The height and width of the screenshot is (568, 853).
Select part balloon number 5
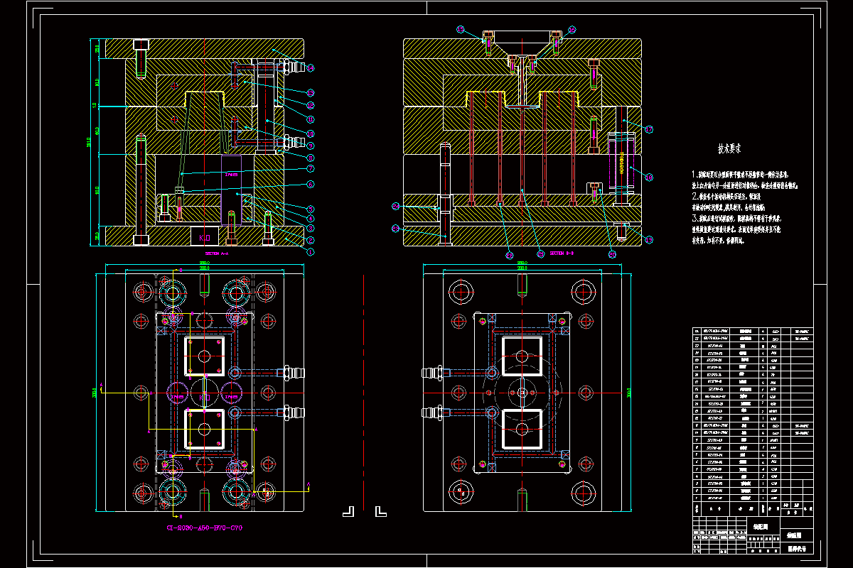[x=311, y=209]
